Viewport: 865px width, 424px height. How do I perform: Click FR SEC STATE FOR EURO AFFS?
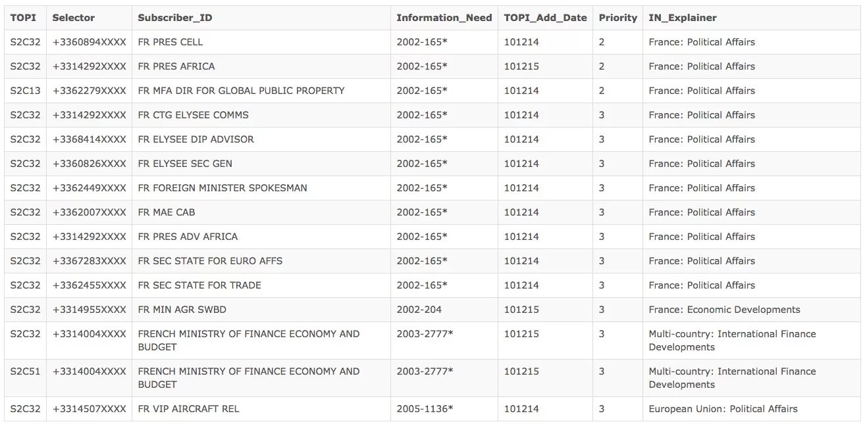210,261
